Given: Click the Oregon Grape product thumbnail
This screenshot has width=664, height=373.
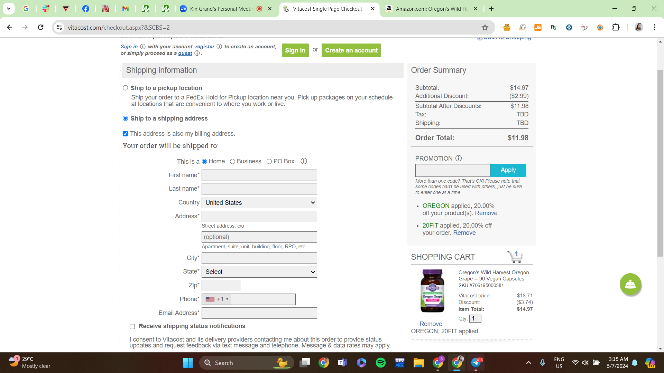Looking at the screenshot, I should coord(432,291).
